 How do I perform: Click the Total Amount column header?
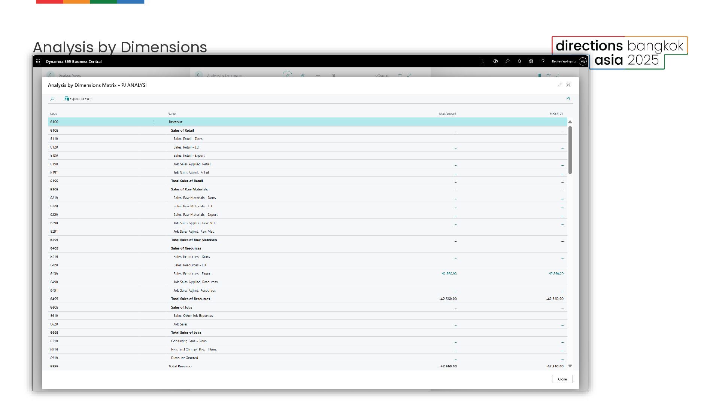pyautogui.click(x=447, y=114)
